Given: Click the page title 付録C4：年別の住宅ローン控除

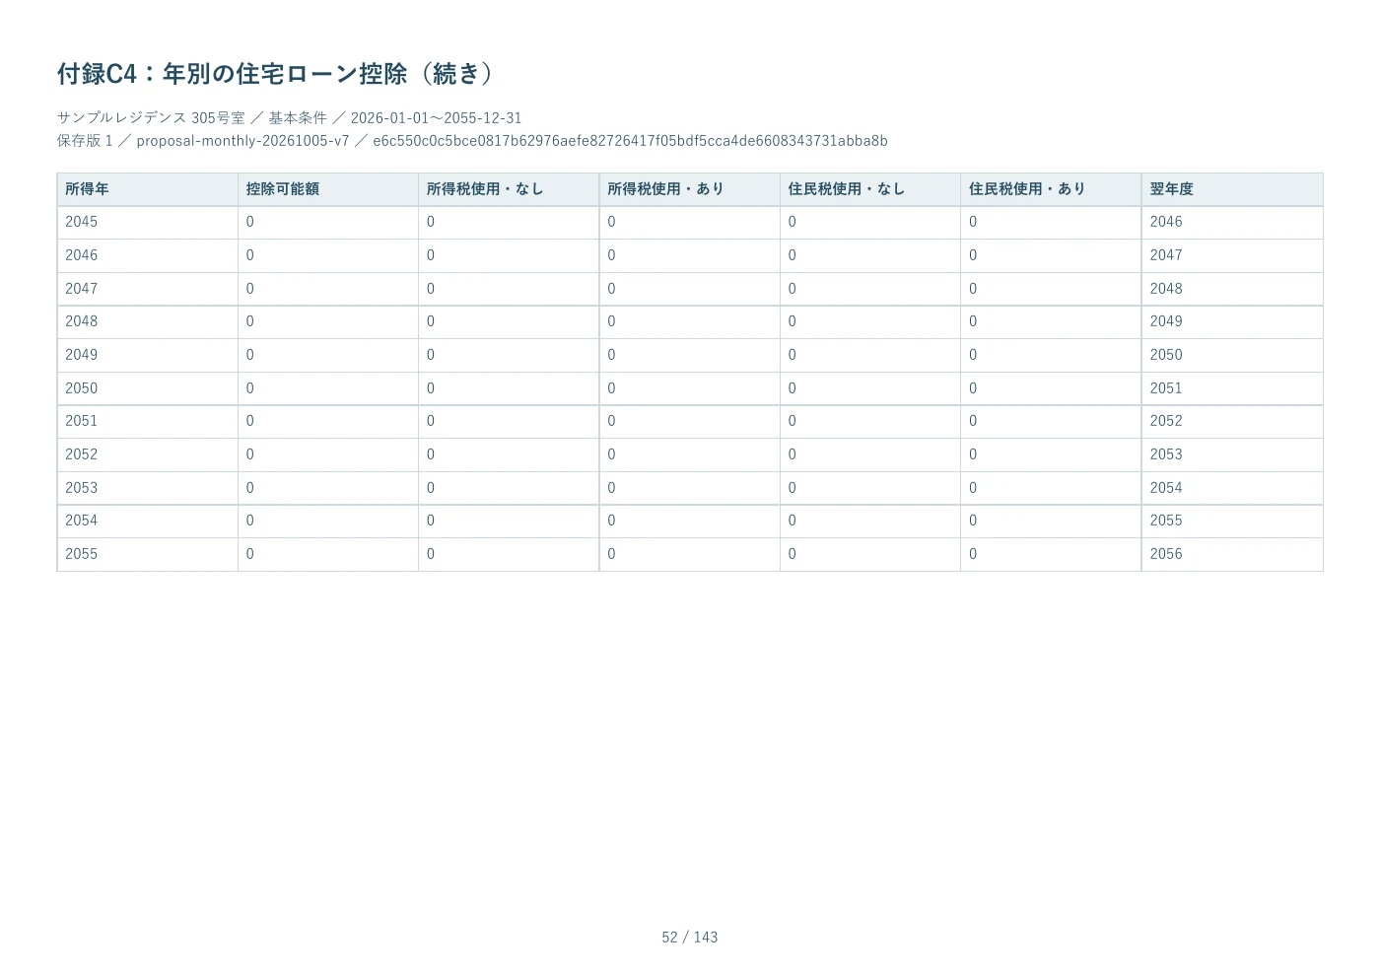Looking at the screenshot, I should (276, 74).
